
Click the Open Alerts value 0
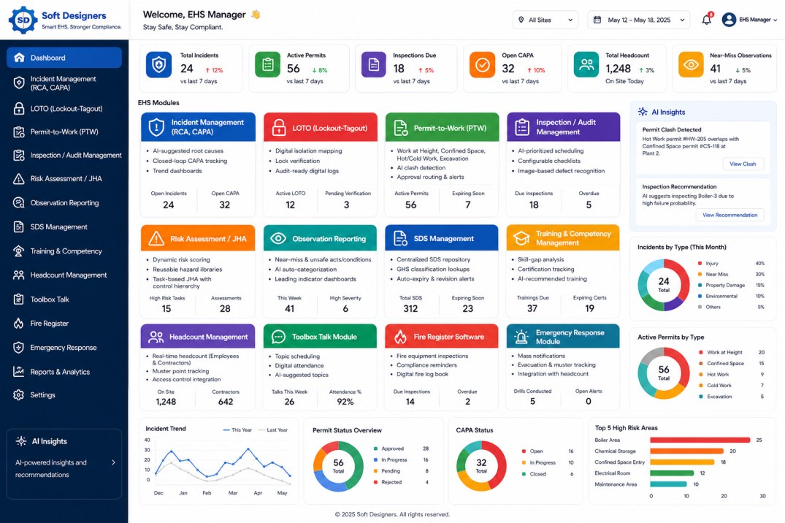pos(589,401)
